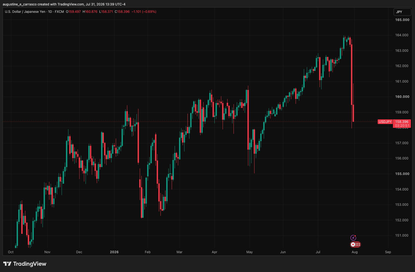Click the 158.396 current price label
Viewport: 415px width, 272px height.
[402, 122]
